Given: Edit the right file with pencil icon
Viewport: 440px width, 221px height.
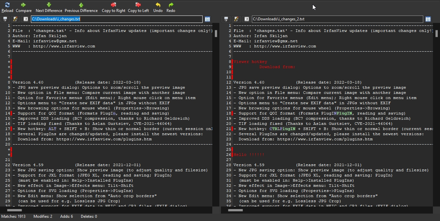Looking at the screenshot, I should (x=236, y=19).
